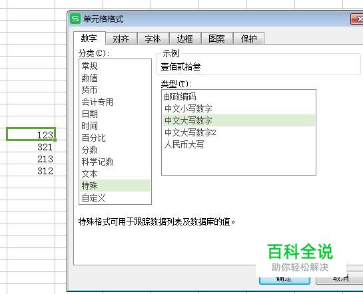The height and width of the screenshot is (294, 363).
Task: Click the 确定 button
Action: coord(284,279)
